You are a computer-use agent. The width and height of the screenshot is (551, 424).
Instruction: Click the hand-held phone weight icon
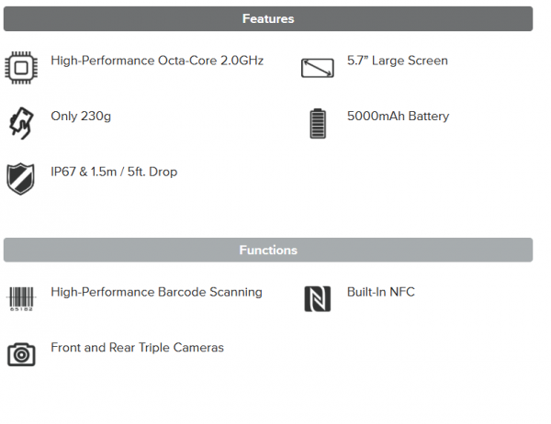(21, 123)
